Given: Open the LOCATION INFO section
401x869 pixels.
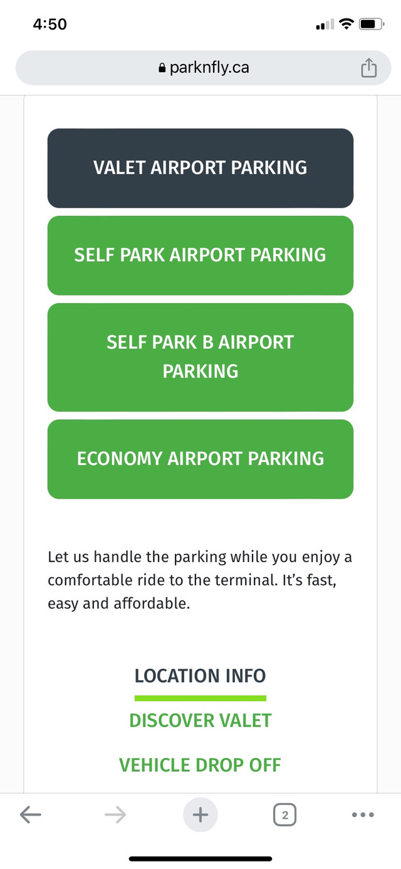Looking at the screenshot, I should pos(200,676).
